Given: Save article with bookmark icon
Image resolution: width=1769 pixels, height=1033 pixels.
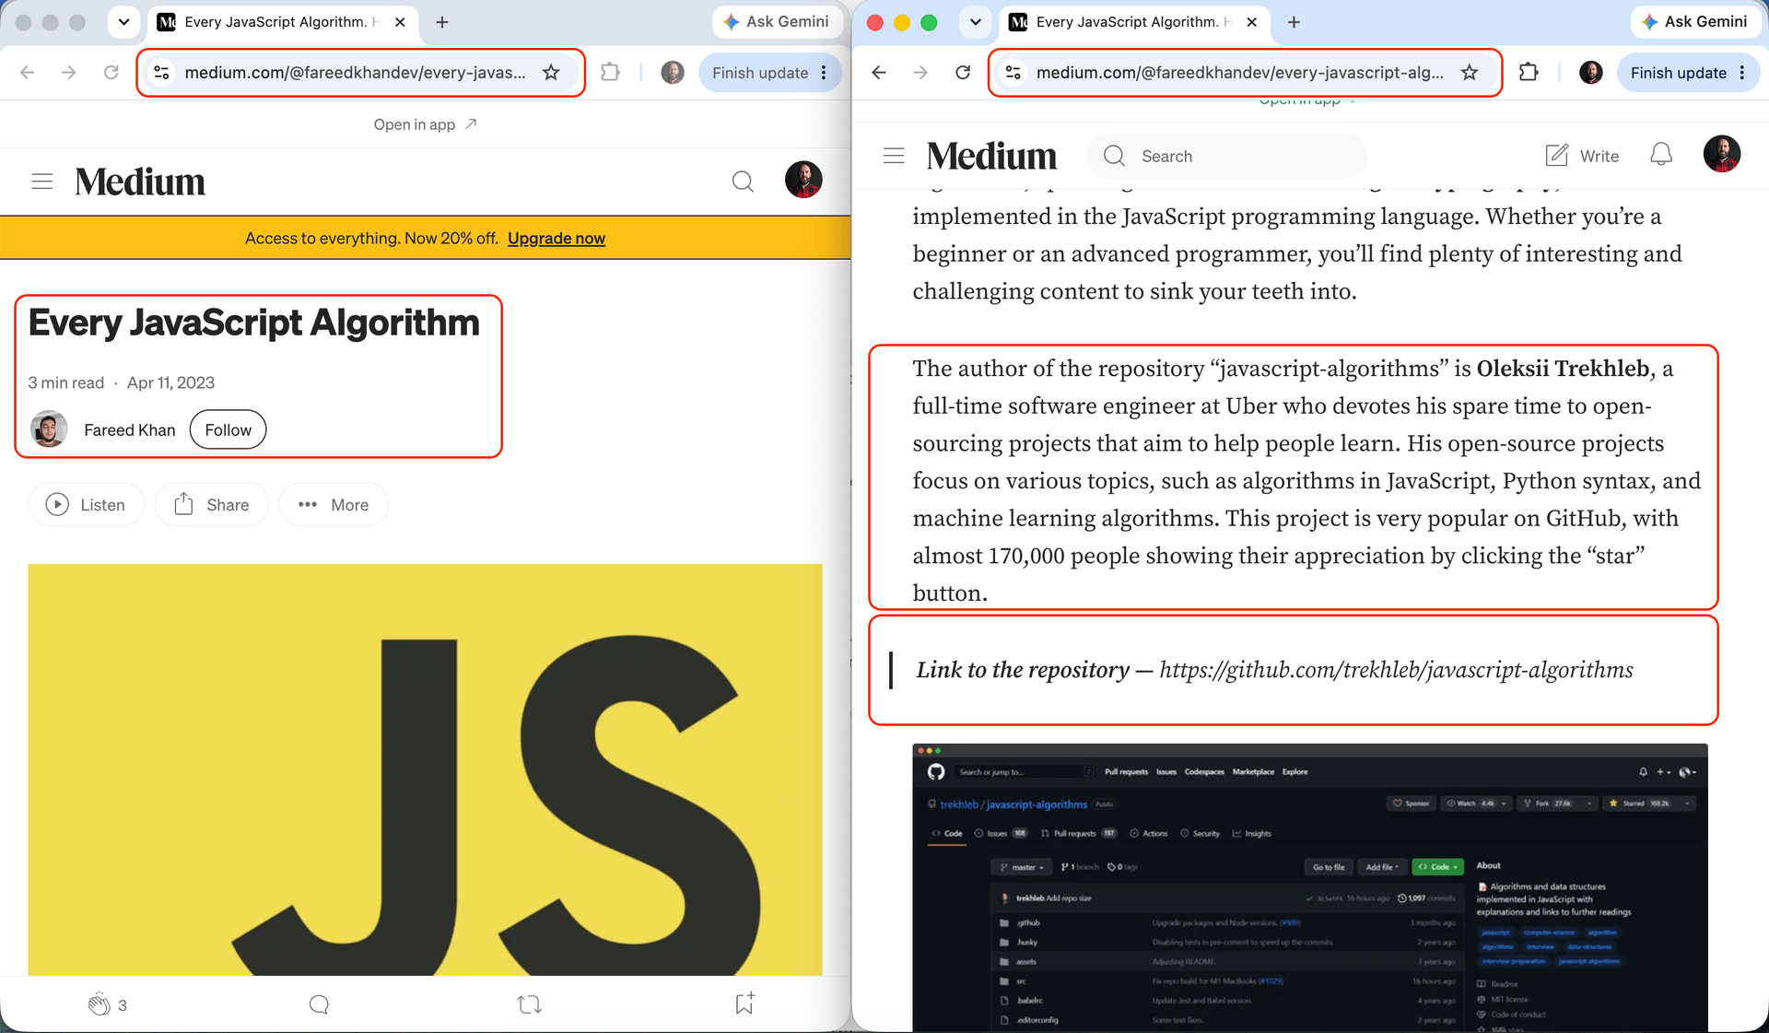Looking at the screenshot, I should click(x=744, y=1004).
